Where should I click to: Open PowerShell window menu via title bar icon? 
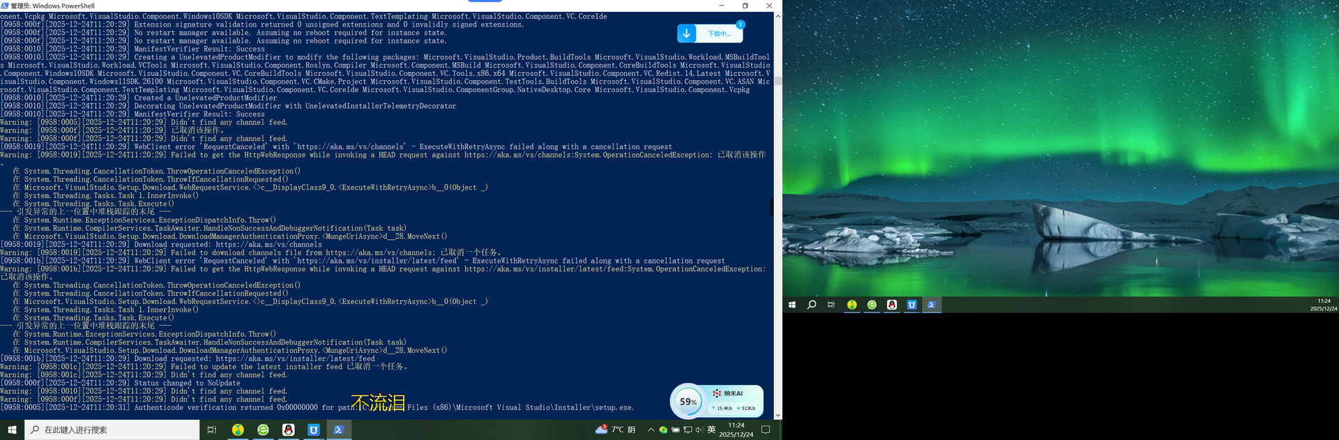click(x=6, y=6)
